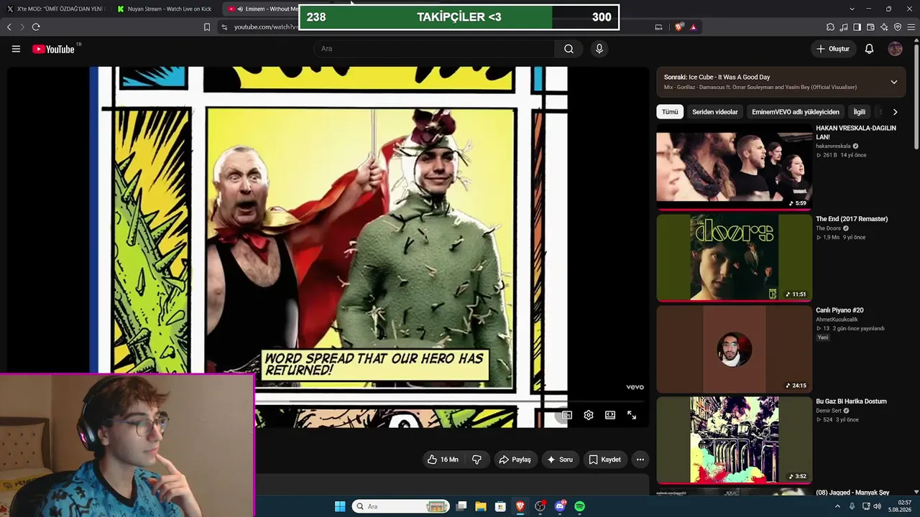Open OBS Studio from the taskbar
The height and width of the screenshot is (517, 920).
tap(540, 506)
